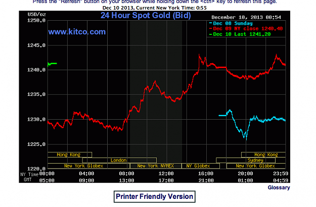The width and height of the screenshot is (316, 207).
Task: Click the www.kitco.com label in chart
Action: point(77,32)
